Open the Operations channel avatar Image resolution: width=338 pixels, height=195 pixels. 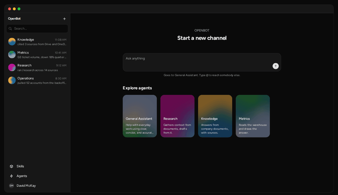click(12, 80)
